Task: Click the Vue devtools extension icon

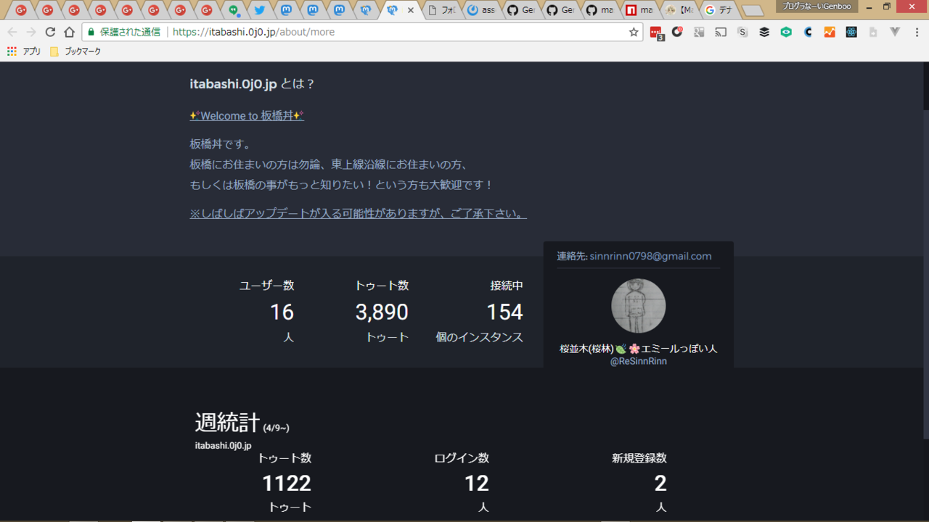Action: 895,32
